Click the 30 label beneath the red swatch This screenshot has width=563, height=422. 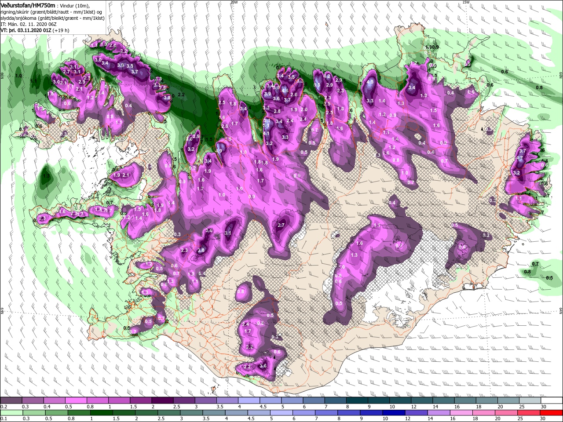point(544,419)
